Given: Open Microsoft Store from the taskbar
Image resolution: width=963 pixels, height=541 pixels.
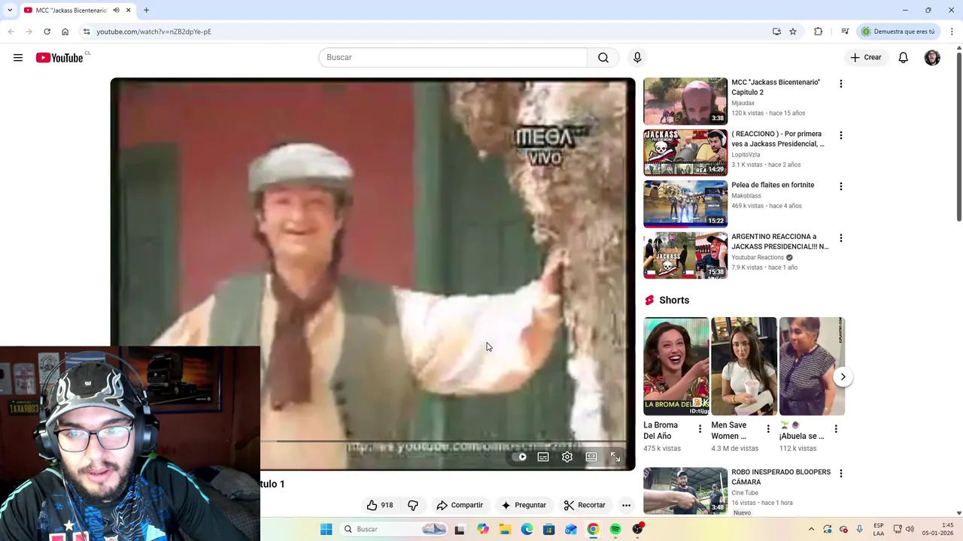Looking at the screenshot, I should (x=549, y=529).
